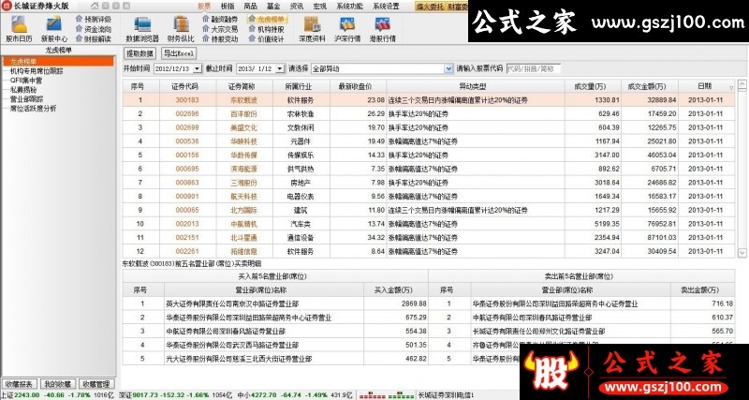Click the 提取数据 fetch data button
This screenshot has width=749, height=400.
(140, 53)
